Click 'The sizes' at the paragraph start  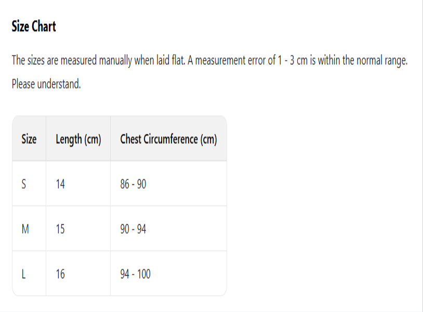coord(28,61)
